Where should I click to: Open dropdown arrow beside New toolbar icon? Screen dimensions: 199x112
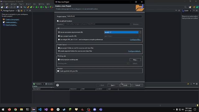pyautogui.click(x=4, y=7)
